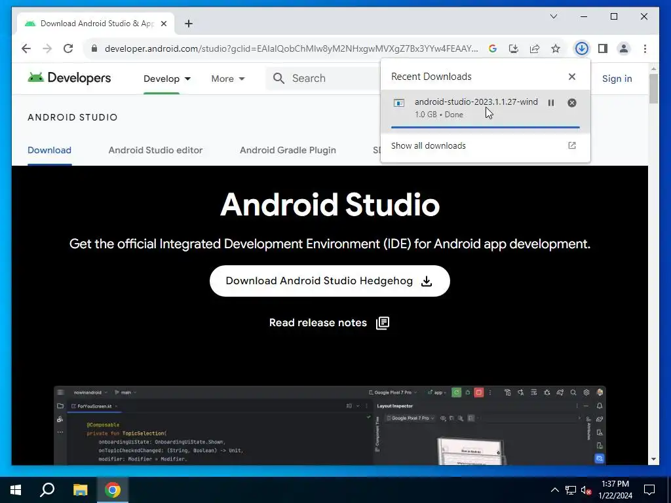671x503 pixels.
Task: Click the Chrome downloads toolbar icon
Action: click(581, 48)
